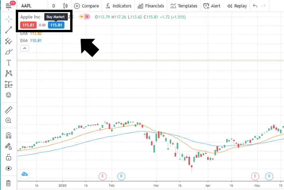Toggle lock all drawing tools
Screen dimensions: 284x190
8,157
